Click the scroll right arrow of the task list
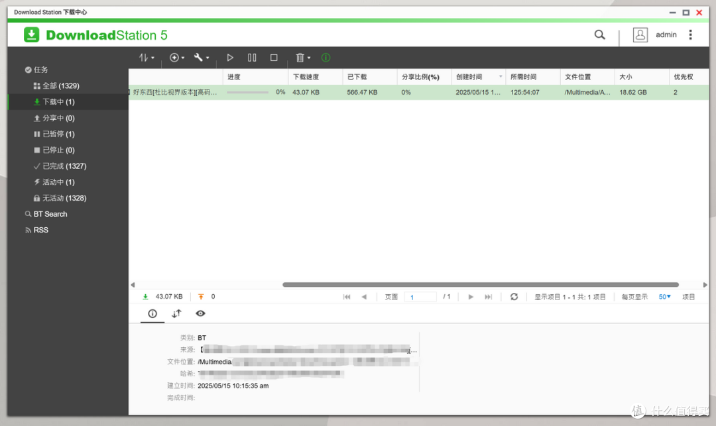Image resolution: width=716 pixels, height=426 pixels. [x=705, y=285]
